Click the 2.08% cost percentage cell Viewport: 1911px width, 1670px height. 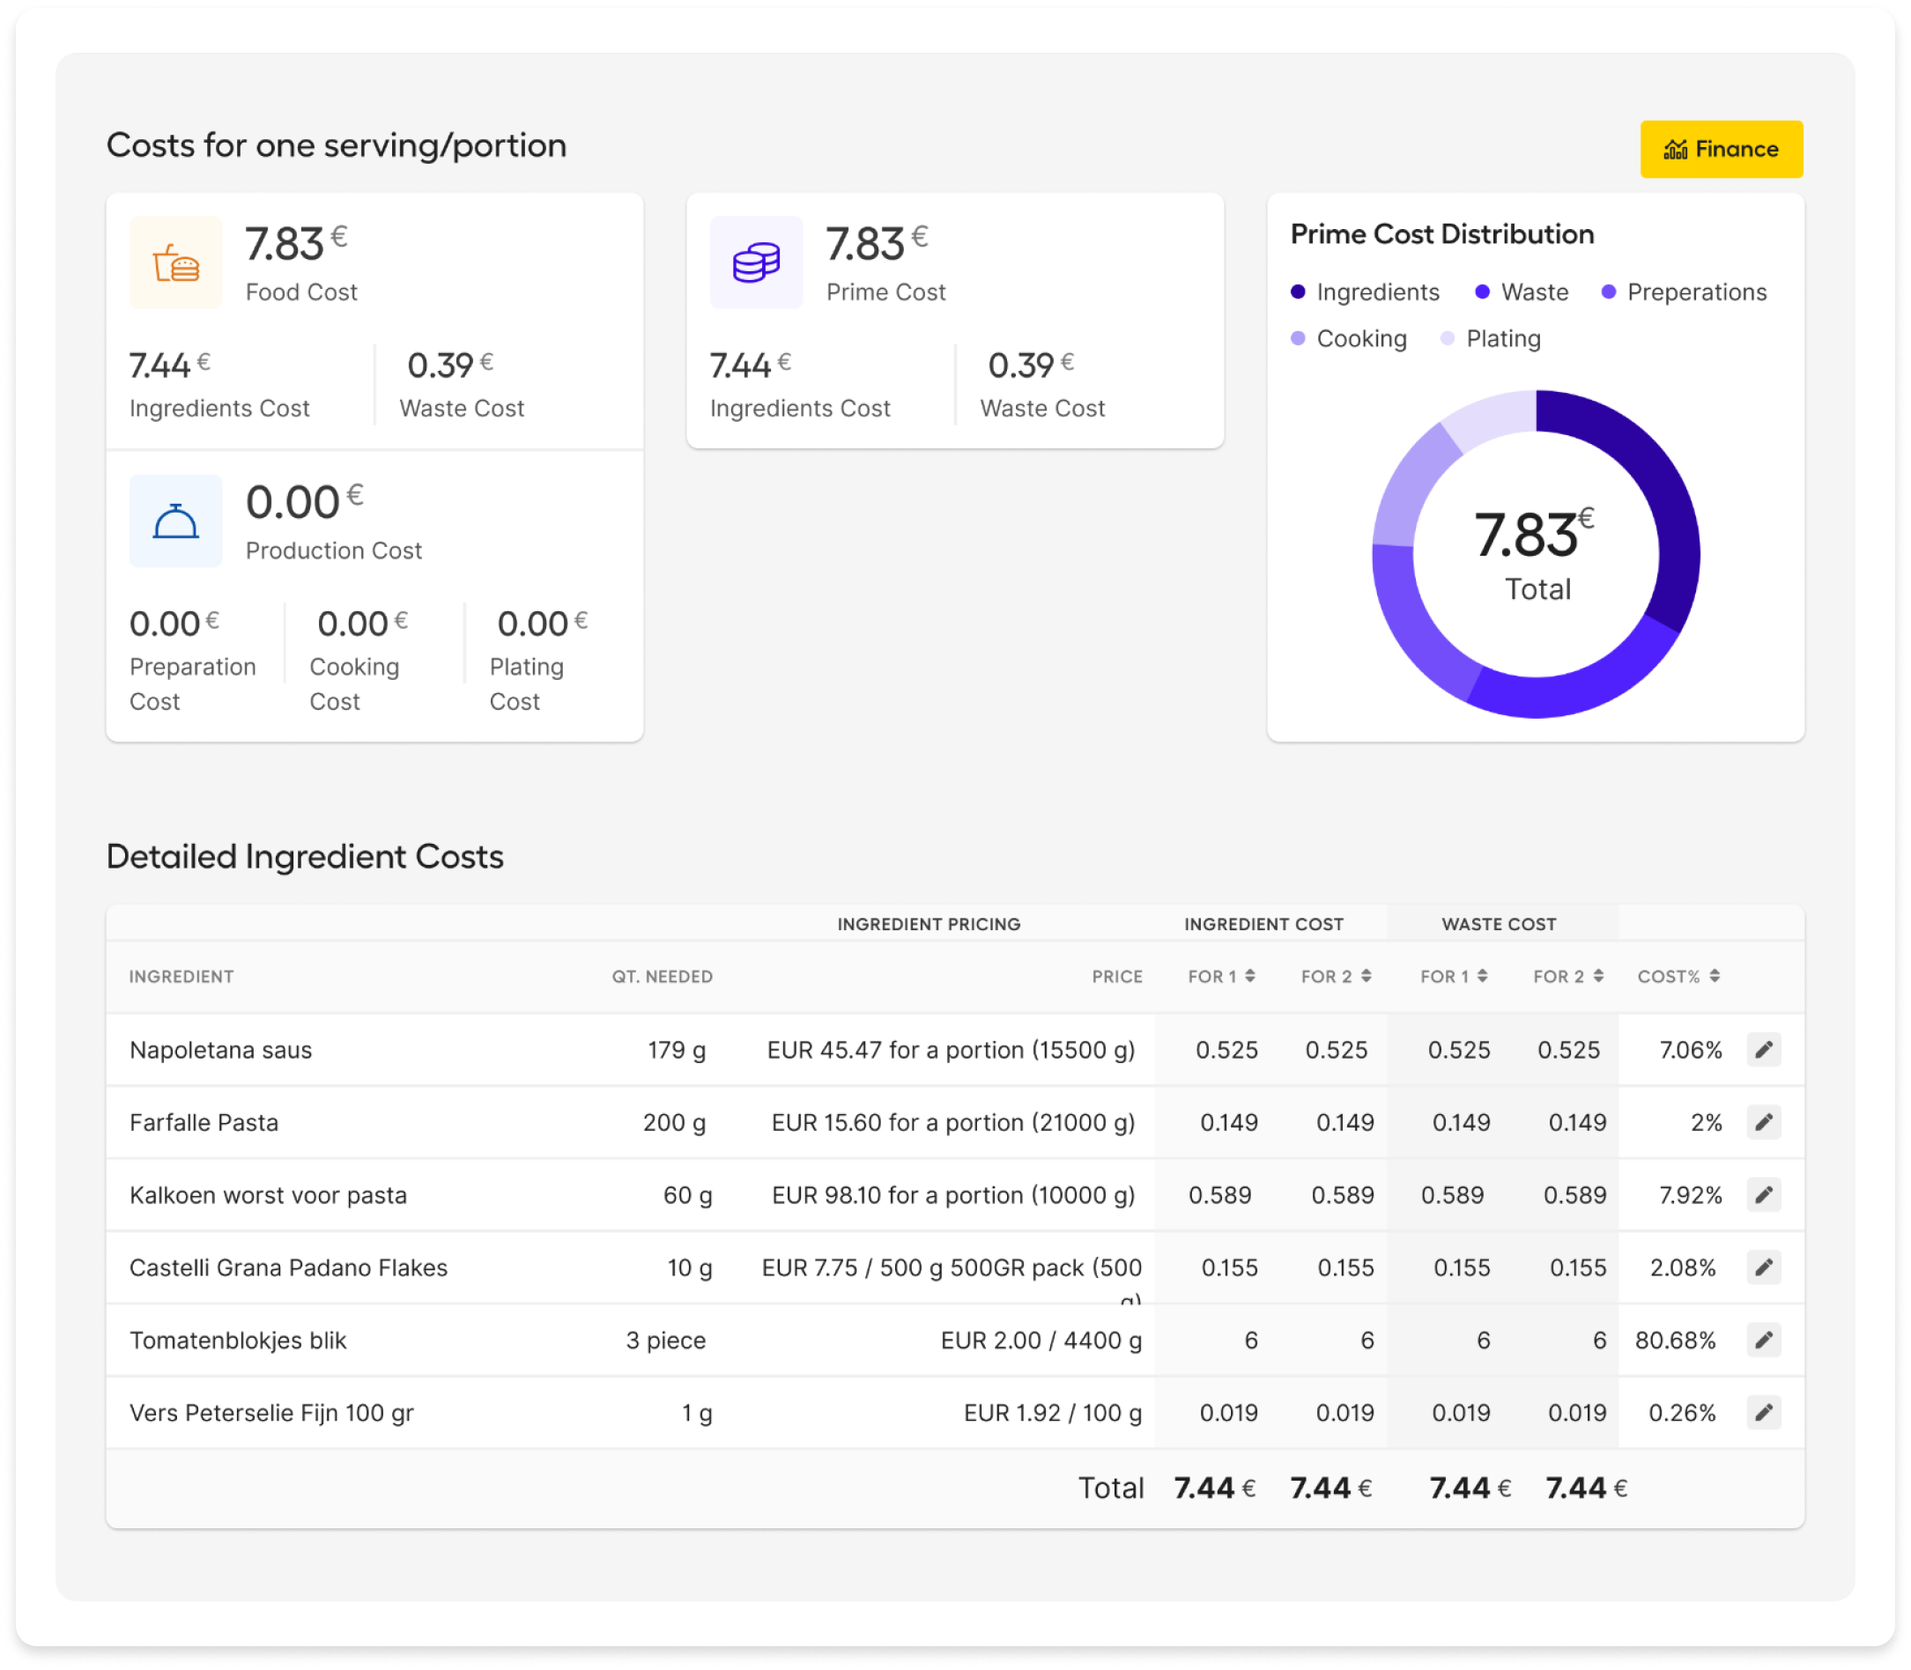click(x=1683, y=1268)
